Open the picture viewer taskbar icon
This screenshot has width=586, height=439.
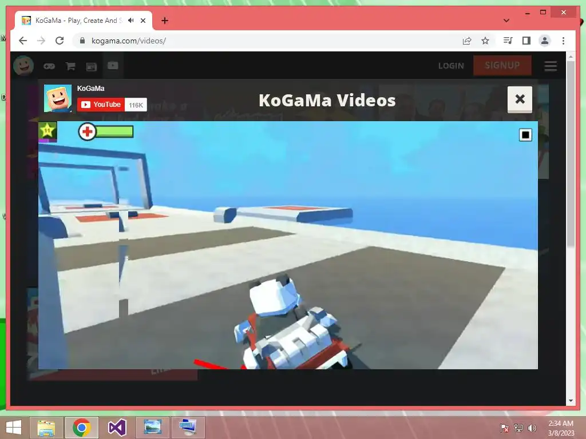click(152, 428)
